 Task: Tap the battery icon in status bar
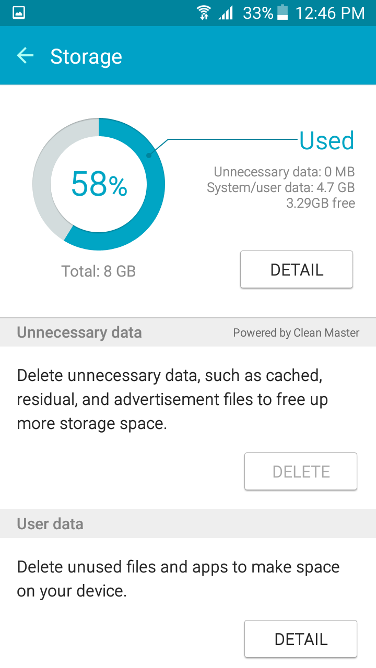283,13
